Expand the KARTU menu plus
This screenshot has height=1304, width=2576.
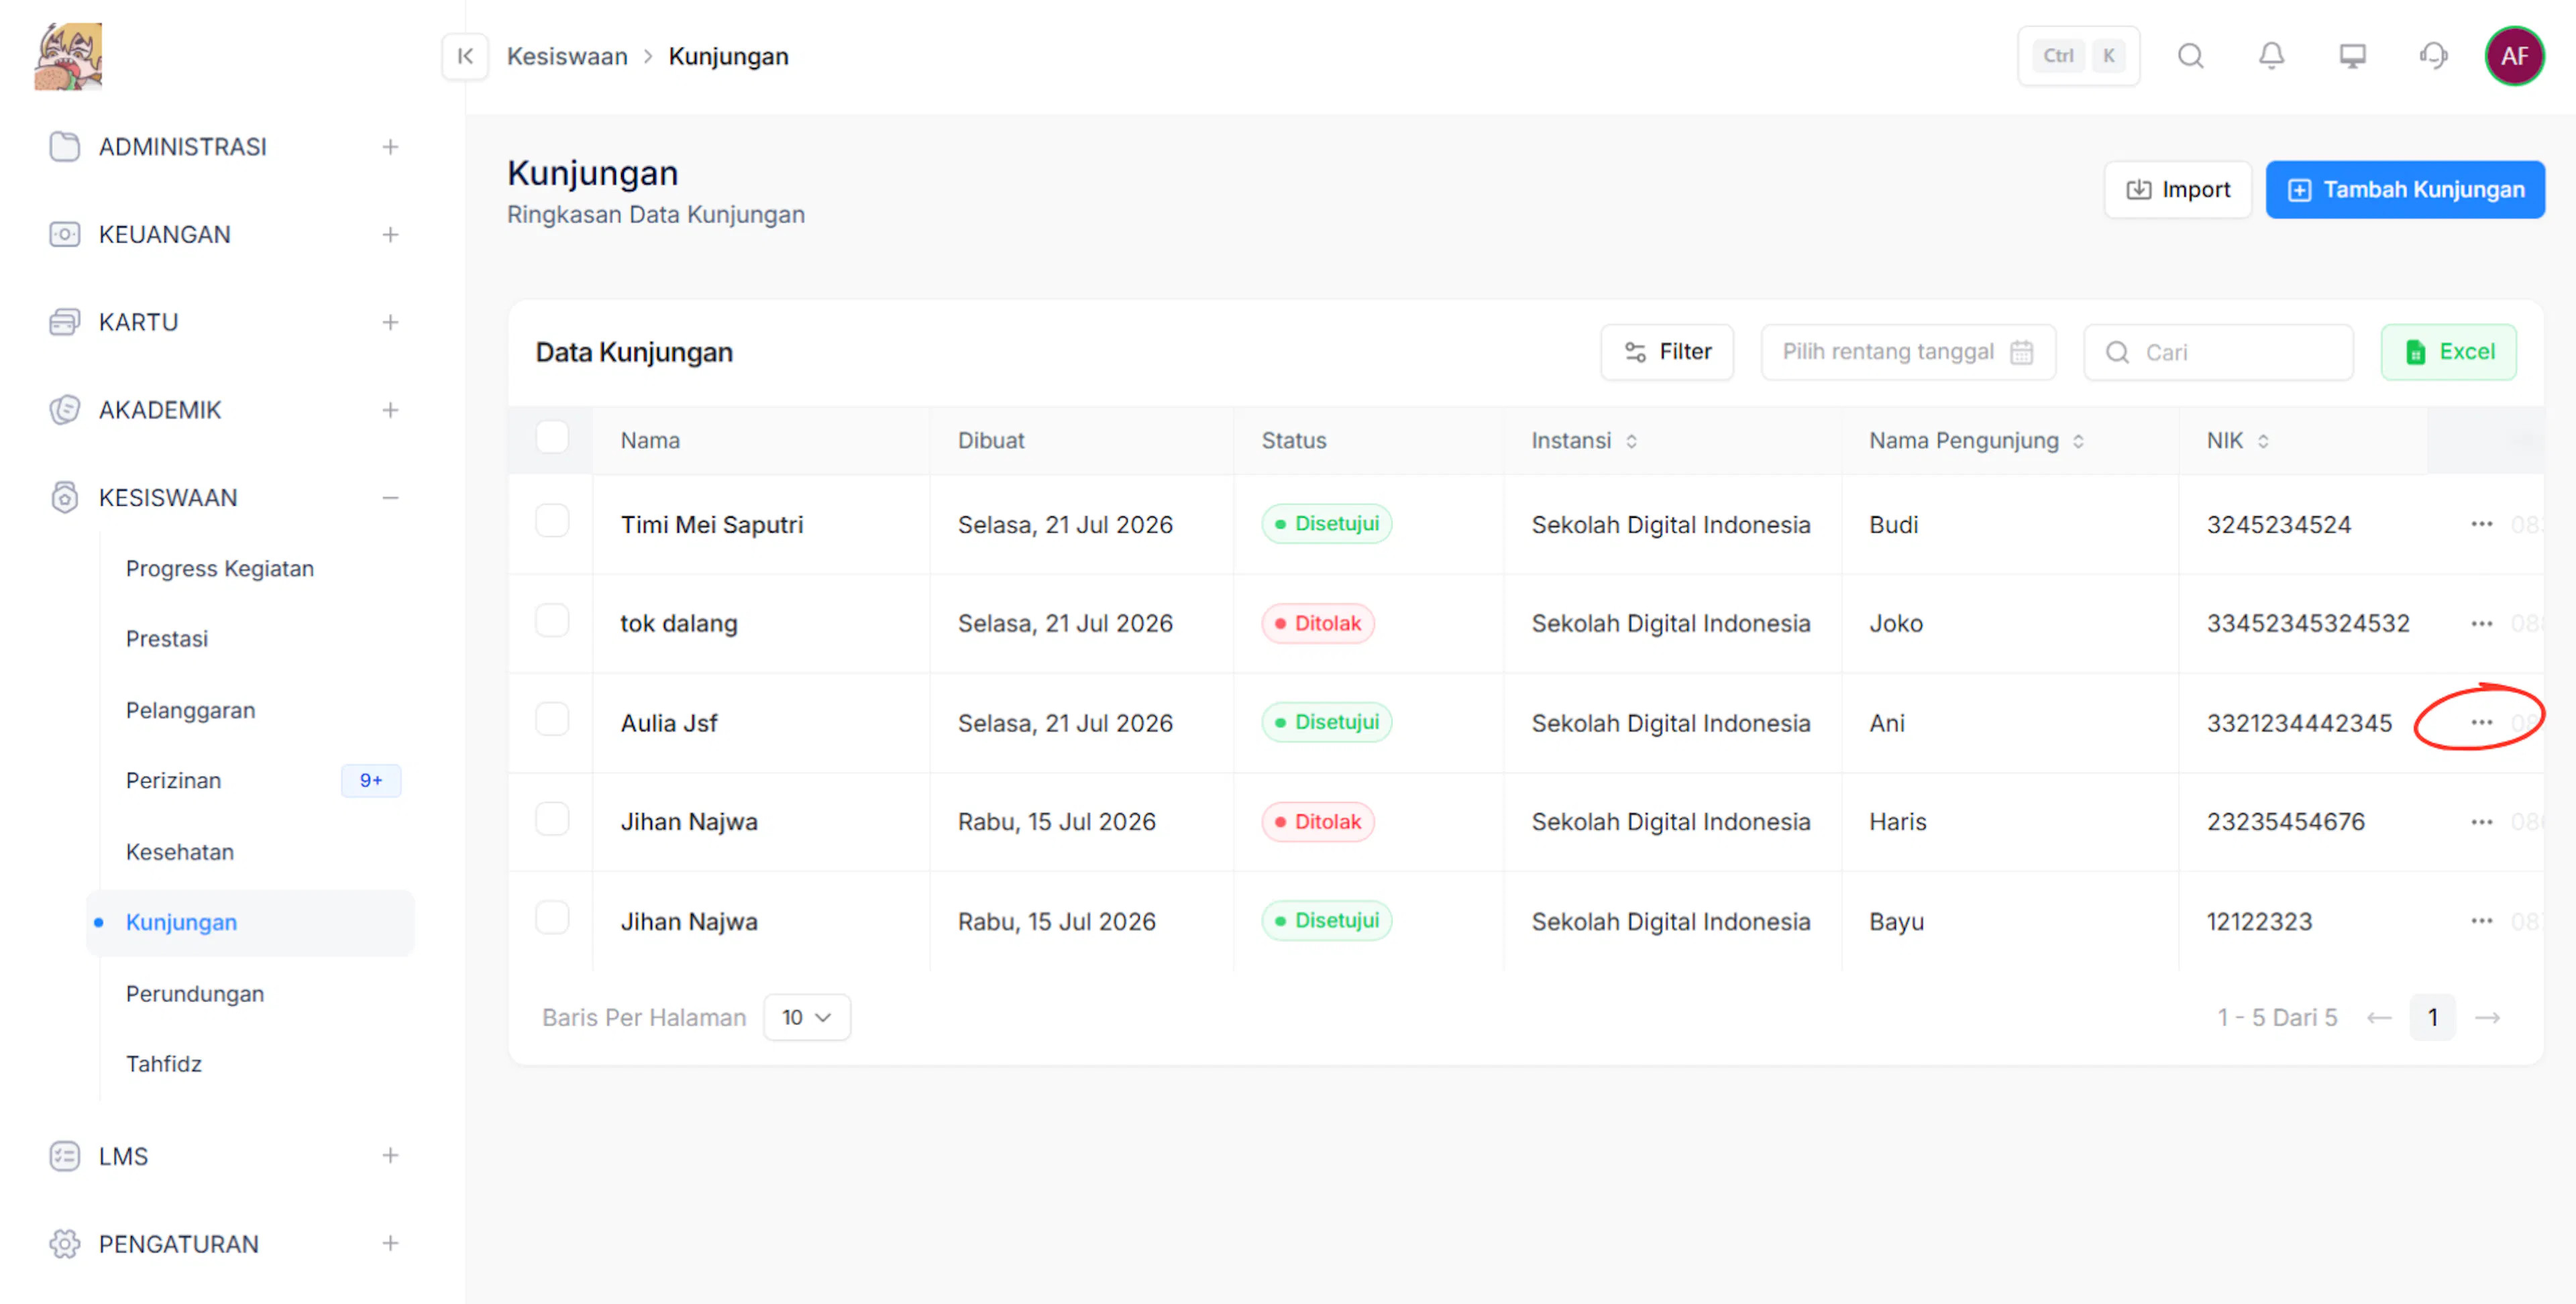coord(390,322)
